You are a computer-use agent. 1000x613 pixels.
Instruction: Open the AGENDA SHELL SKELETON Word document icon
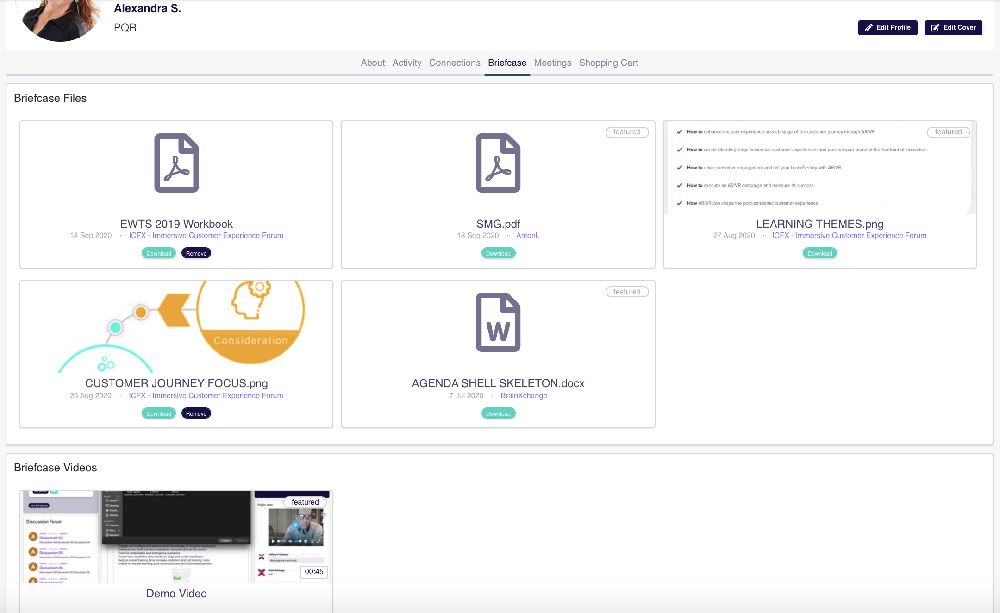coord(498,322)
